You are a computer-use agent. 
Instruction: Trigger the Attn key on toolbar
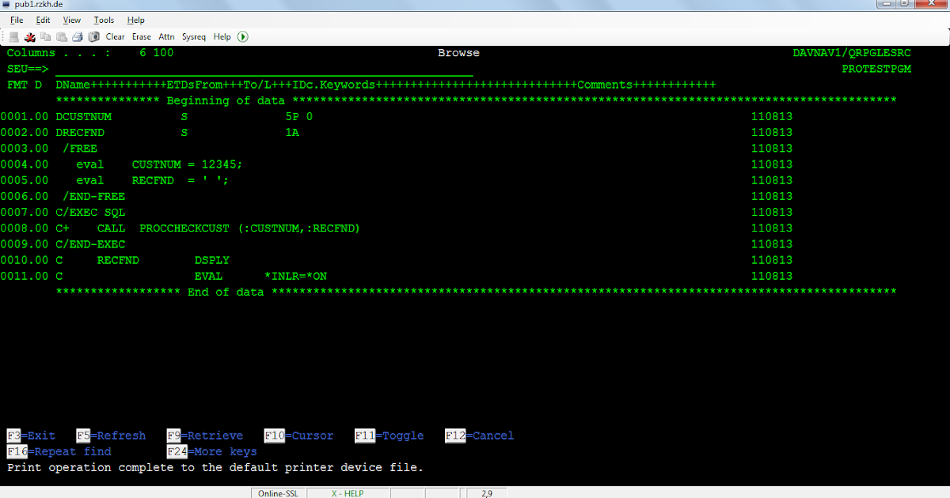tap(166, 36)
